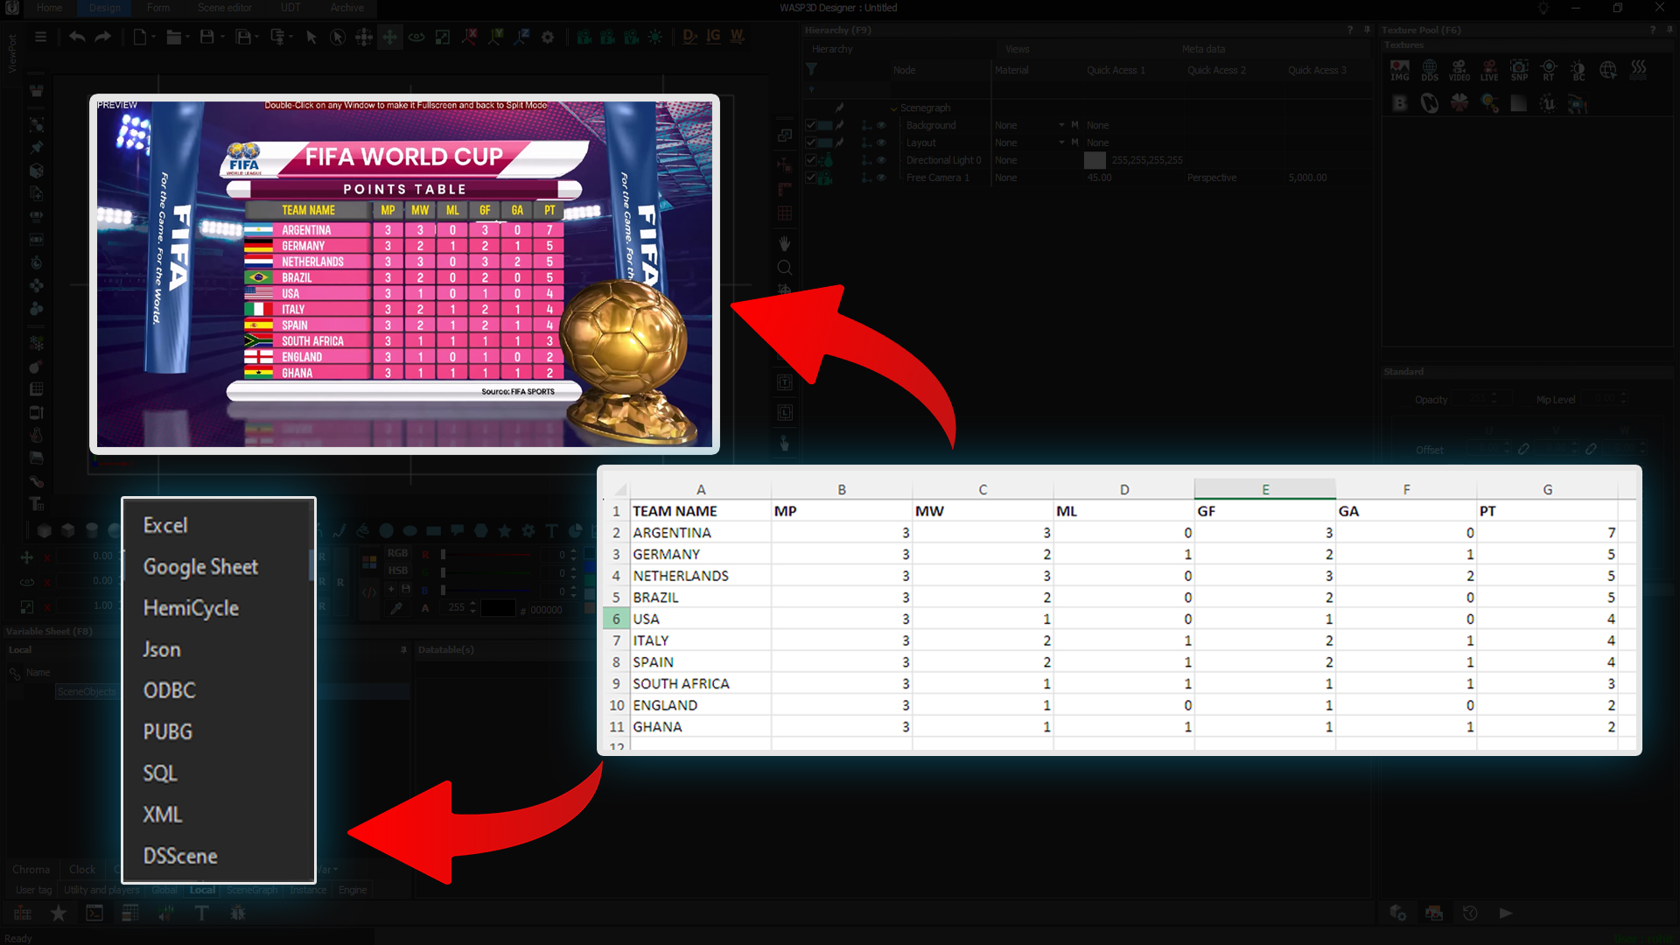Image resolution: width=1680 pixels, height=945 pixels.
Task: Click the settings gear in toolbar
Action: (x=548, y=37)
